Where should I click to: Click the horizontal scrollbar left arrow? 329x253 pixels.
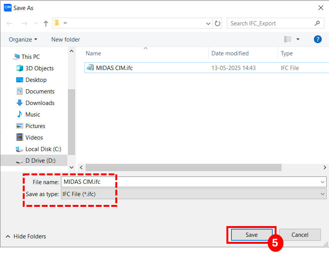(x=81, y=168)
